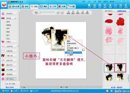Click the 旋转 (rotate) toolbar icon
130x93 pixels.
[x=105, y=6]
